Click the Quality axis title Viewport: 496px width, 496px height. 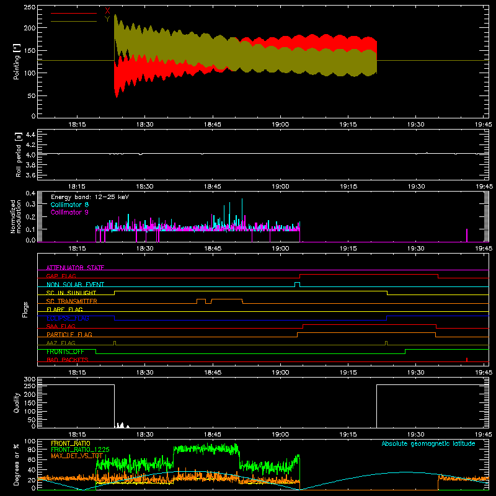point(17,402)
